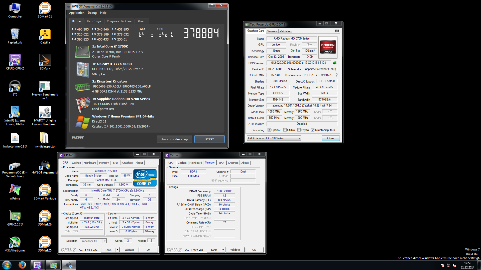This screenshot has width=481, height=270.
Task: Click Intel Core i7 logo in CPU-Z
Action: point(145,178)
